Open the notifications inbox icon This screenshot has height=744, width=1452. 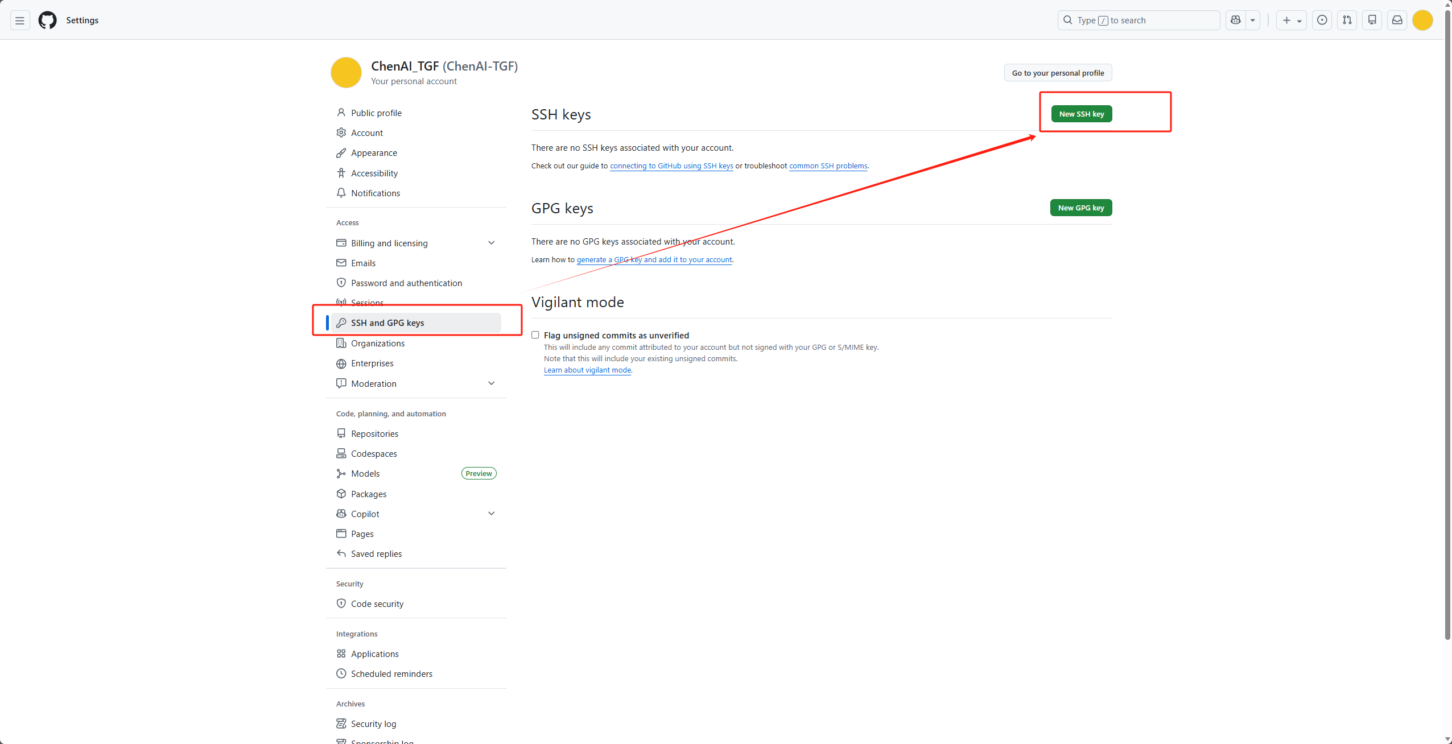click(1397, 20)
